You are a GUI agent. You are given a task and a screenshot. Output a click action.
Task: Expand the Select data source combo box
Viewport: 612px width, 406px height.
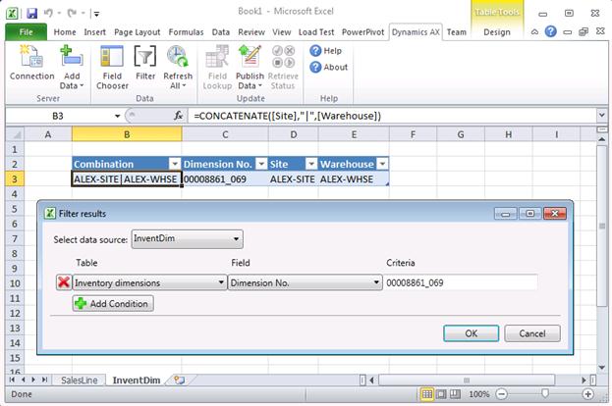(x=236, y=239)
